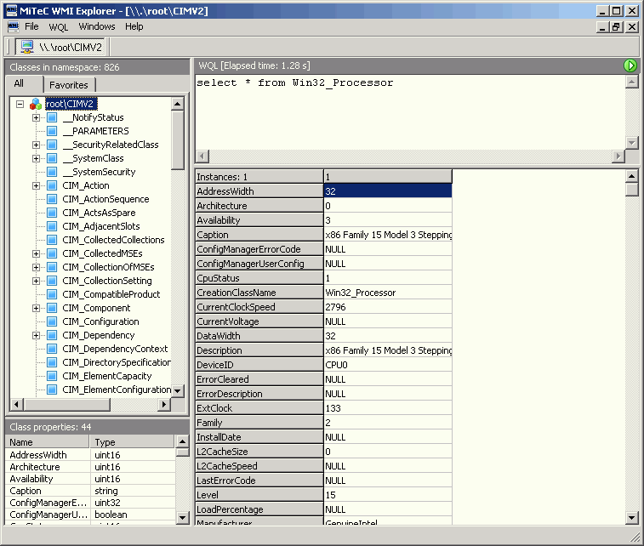Viewport: 644px width, 546px height.
Task: Click the CIM_Dependency class icon
Action: tap(52, 335)
